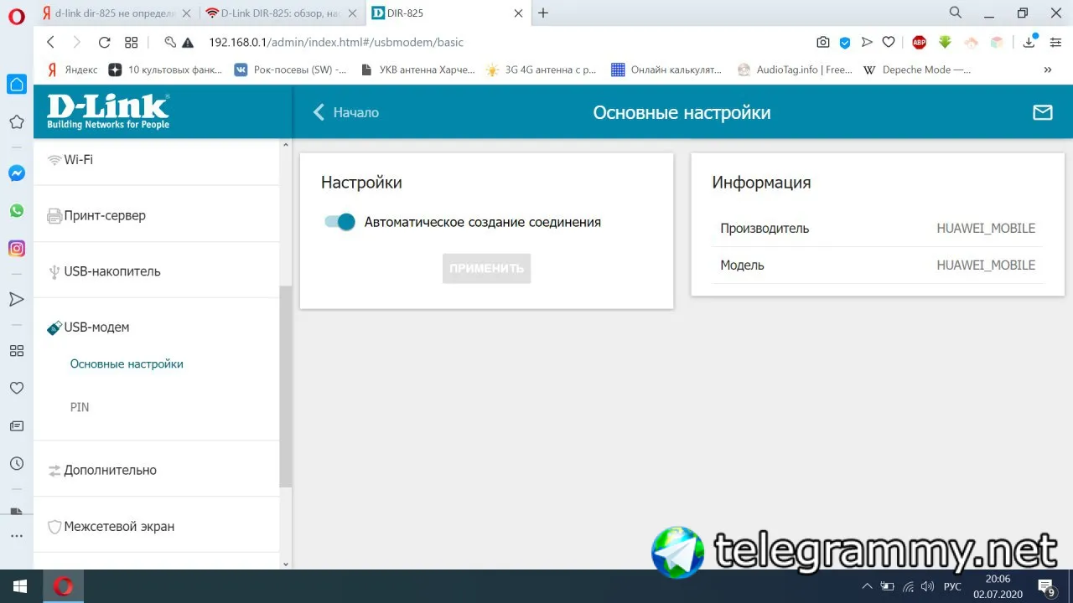This screenshot has height=603, width=1073.
Task: Open the My Flow paper-plane icon in toolbar
Action: click(x=867, y=42)
